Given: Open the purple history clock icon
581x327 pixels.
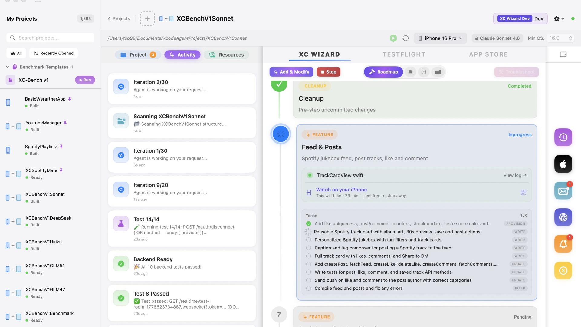Looking at the screenshot, I should click(x=563, y=137).
